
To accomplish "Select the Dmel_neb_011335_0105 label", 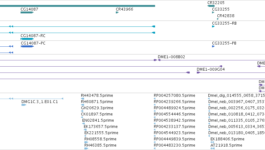I will coord(237,120).
